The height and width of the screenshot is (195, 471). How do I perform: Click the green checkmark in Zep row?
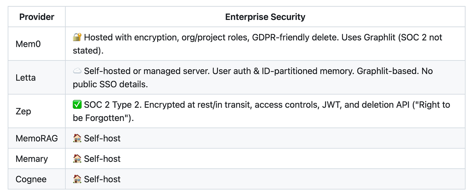tap(77, 105)
